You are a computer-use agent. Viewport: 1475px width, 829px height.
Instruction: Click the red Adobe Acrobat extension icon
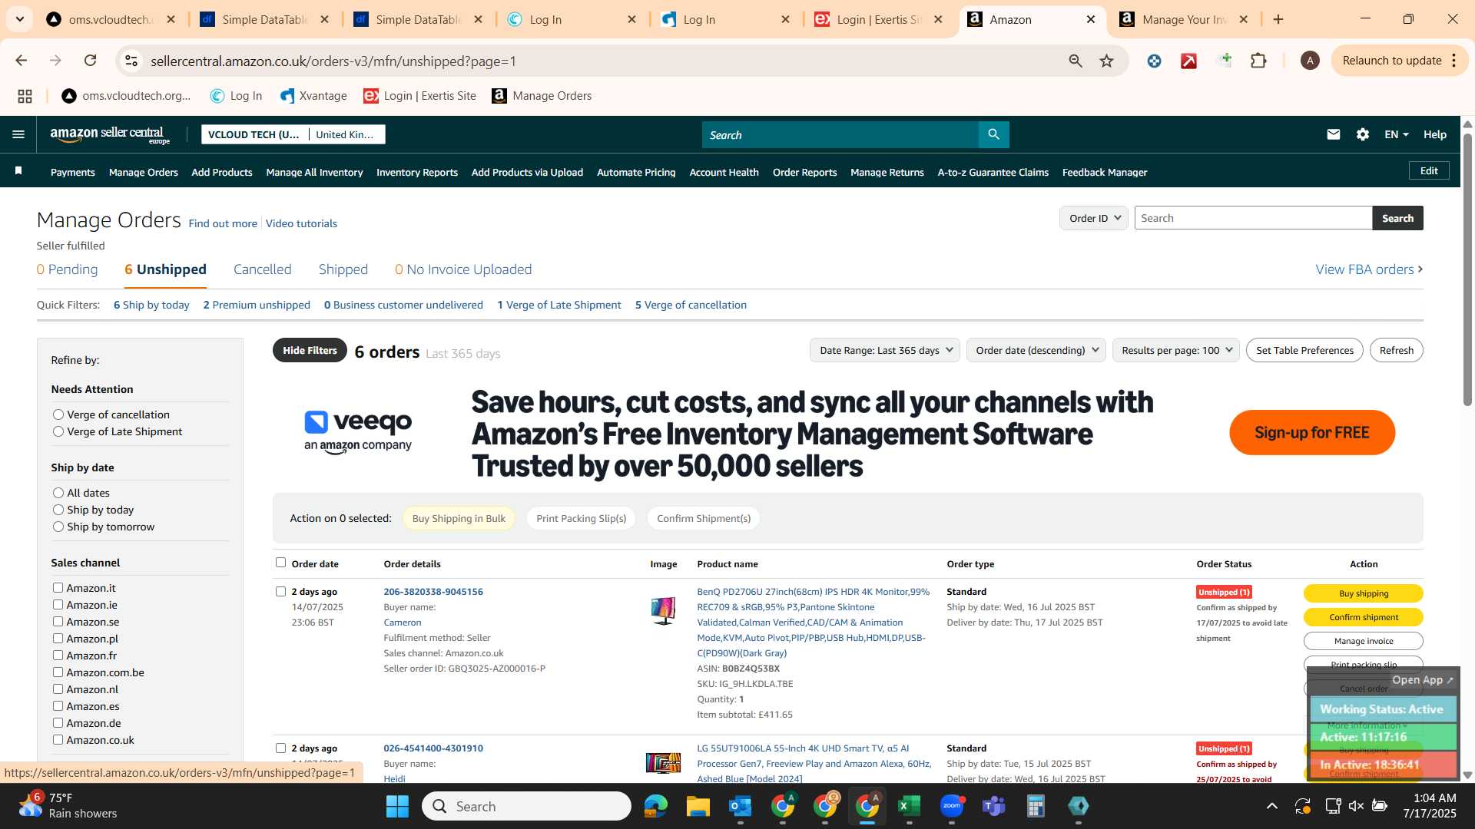[x=1188, y=61]
